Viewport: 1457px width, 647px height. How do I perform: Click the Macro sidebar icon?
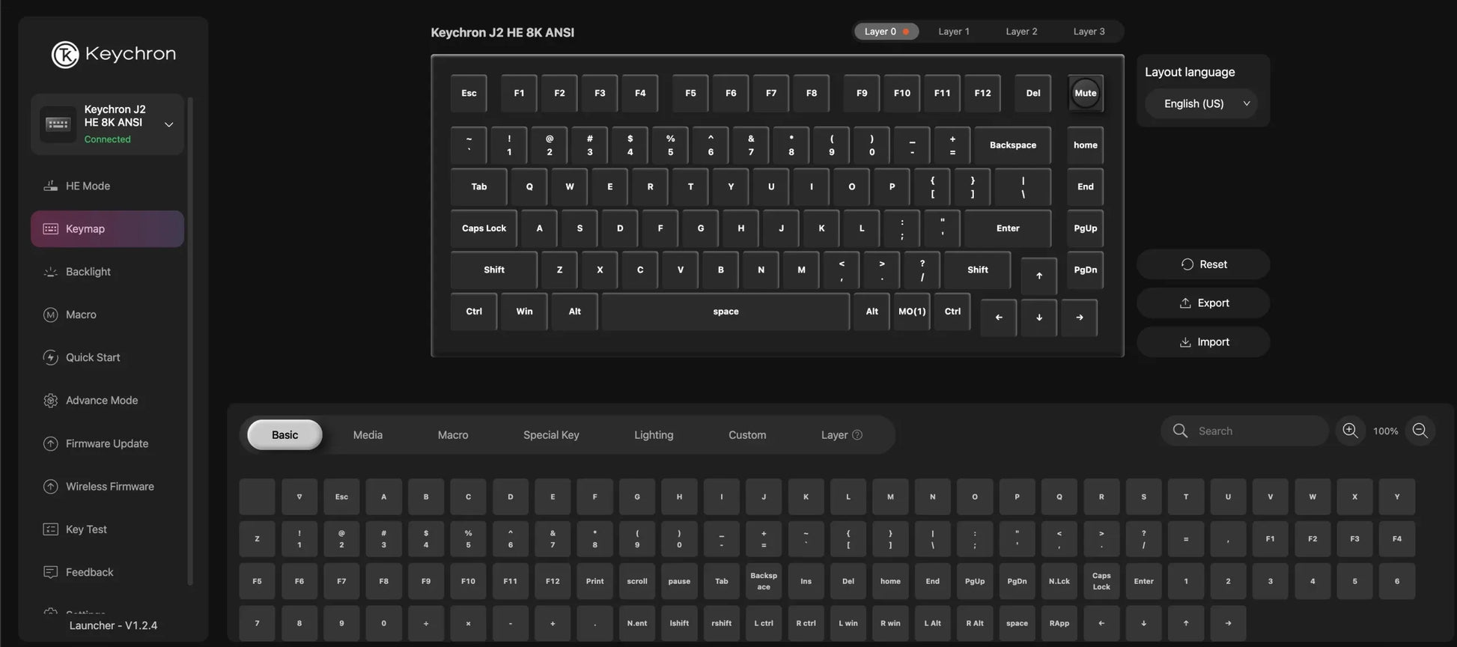(x=50, y=315)
